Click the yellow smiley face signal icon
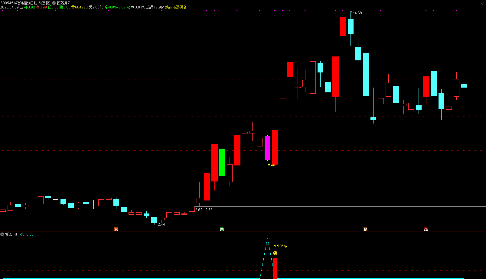The height and width of the screenshot is (279, 486). tap(275, 253)
